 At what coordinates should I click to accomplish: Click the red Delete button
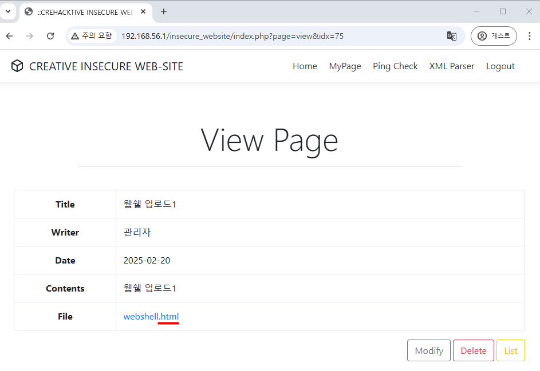pos(474,350)
